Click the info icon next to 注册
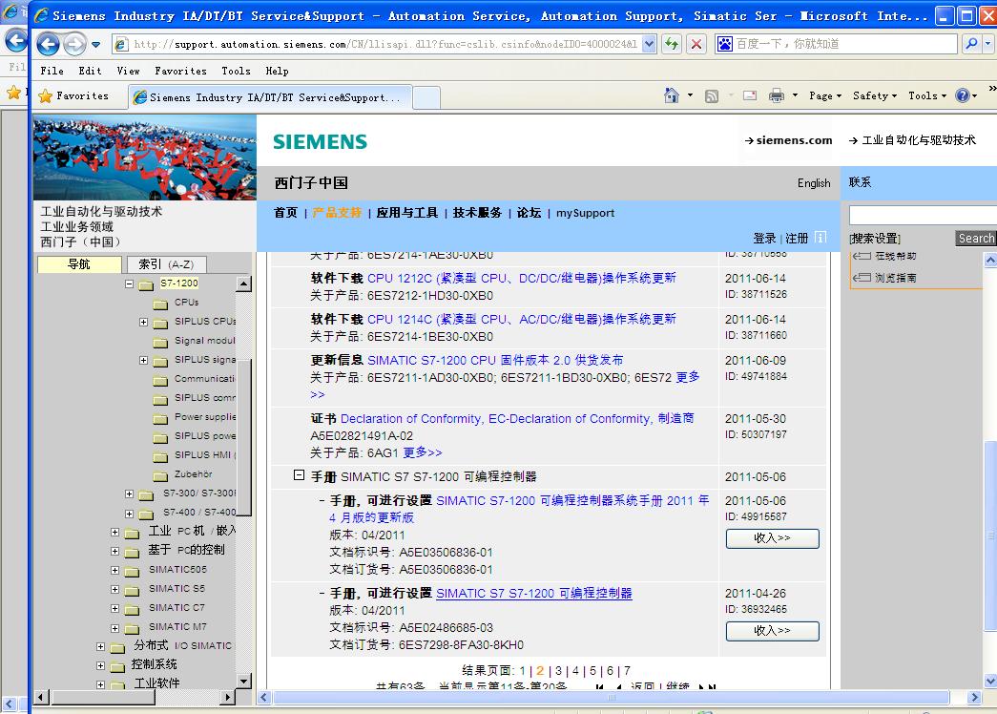 [820, 238]
